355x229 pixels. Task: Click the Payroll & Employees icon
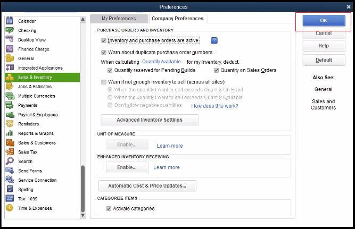[9, 115]
